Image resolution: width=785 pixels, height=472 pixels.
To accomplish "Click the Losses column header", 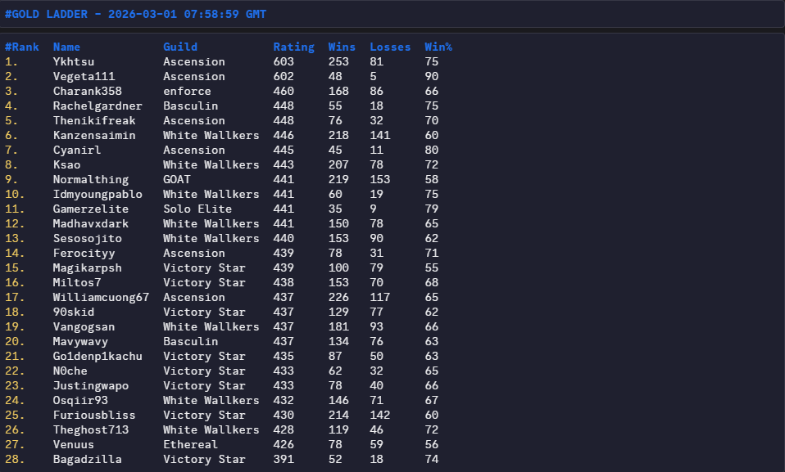I will tap(390, 47).
